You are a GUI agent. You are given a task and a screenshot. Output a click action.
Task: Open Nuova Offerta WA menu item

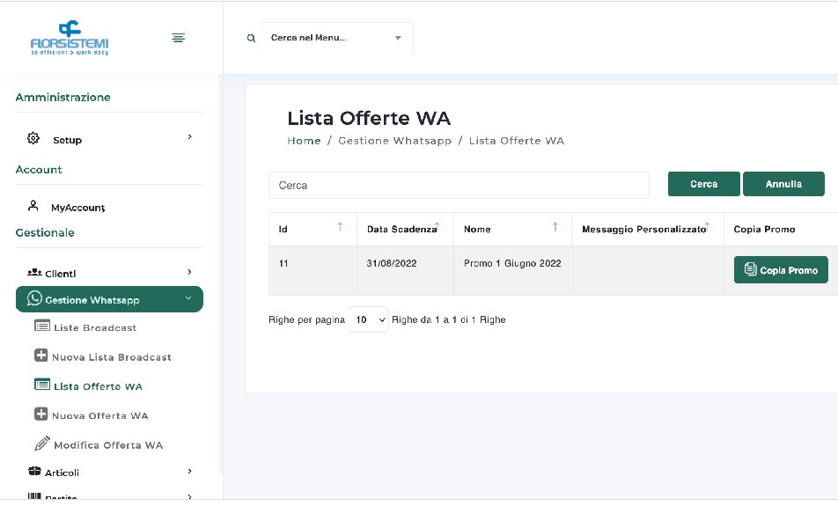coord(99,415)
